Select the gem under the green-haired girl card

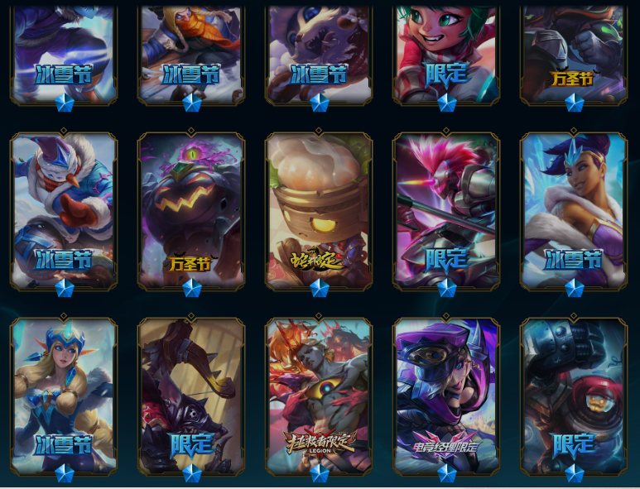tap(446, 103)
